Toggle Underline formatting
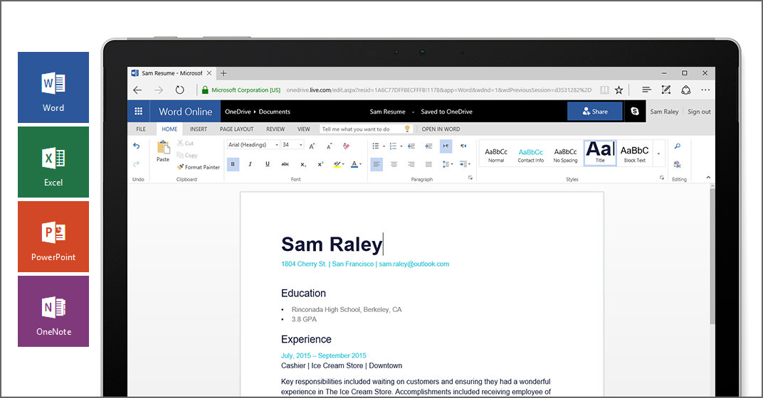 [x=267, y=164]
